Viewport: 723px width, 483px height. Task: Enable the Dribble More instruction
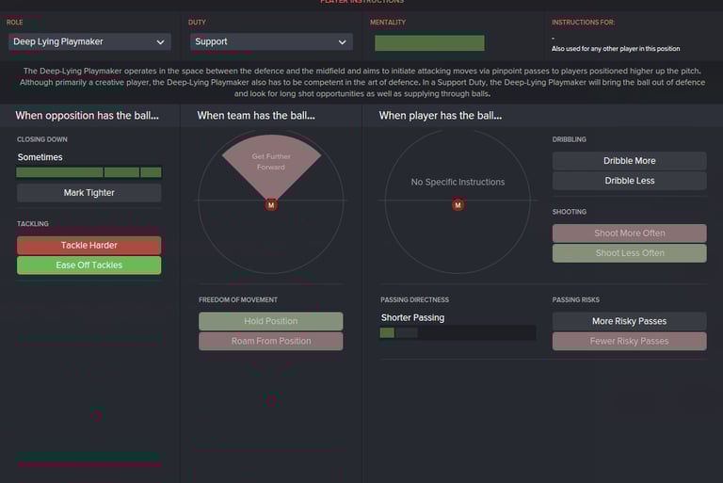630,161
